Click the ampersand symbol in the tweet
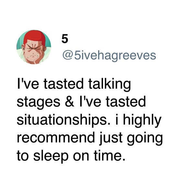The height and width of the screenshot is (194, 194). pos(70,102)
